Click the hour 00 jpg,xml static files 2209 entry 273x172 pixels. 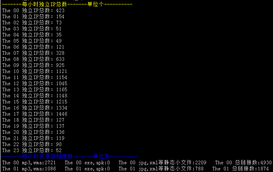162,163
